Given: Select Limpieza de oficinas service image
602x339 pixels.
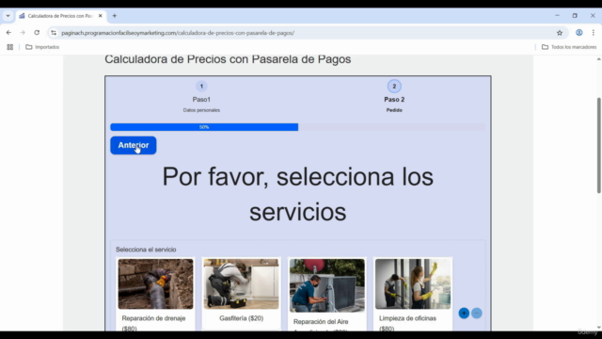Looking at the screenshot, I should tap(413, 283).
